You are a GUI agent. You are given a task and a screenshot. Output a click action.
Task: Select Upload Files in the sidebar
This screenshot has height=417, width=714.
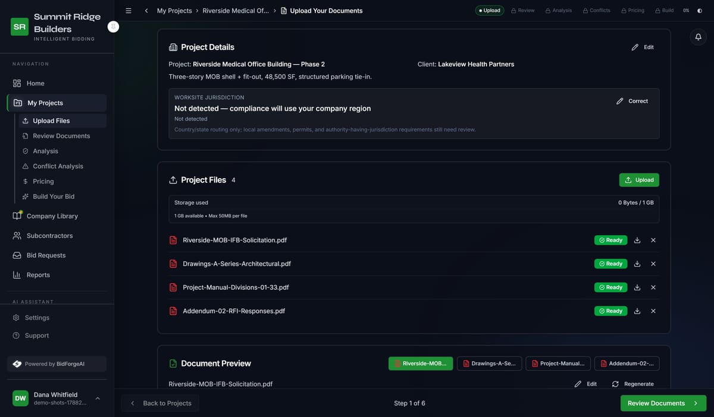coord(62,121)
